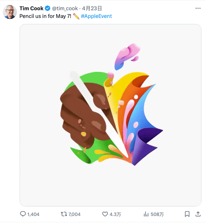This screenshot has height=223, width=206.
Task: Like the post with the heart icon
Action: click(x=105, y=214)
